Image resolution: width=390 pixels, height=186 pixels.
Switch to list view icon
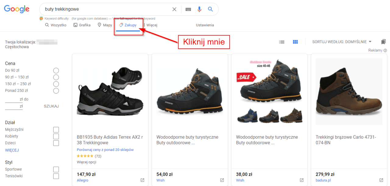pos(282,42)
